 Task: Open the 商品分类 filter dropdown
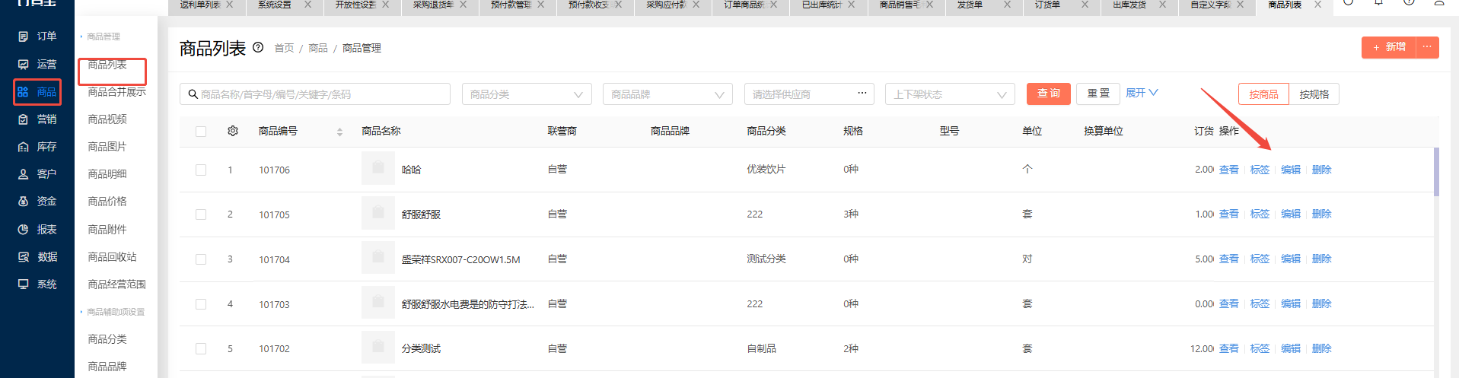point(527,94)
